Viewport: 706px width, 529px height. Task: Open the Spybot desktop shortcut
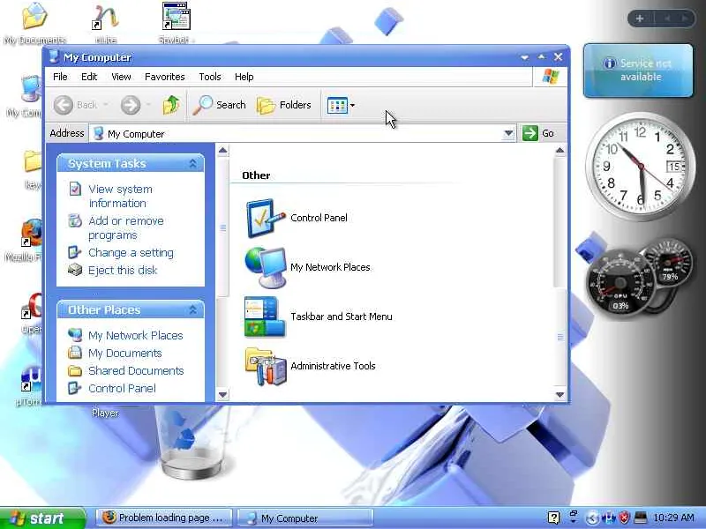point(176,24)
